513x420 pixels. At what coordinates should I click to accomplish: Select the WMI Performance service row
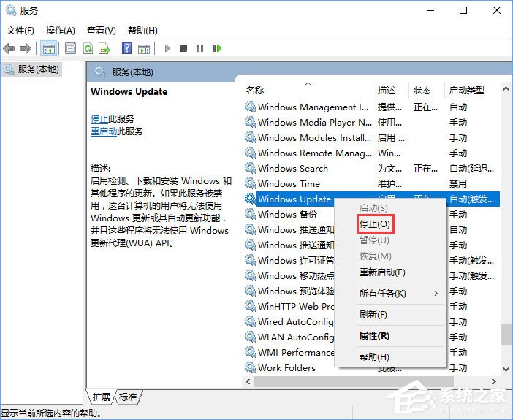(289, 352)
